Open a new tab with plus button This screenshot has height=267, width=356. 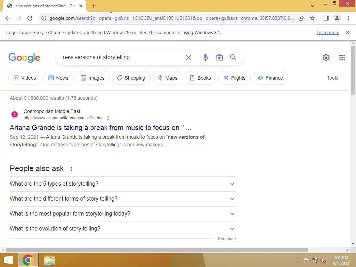click(x=94, y=6)
